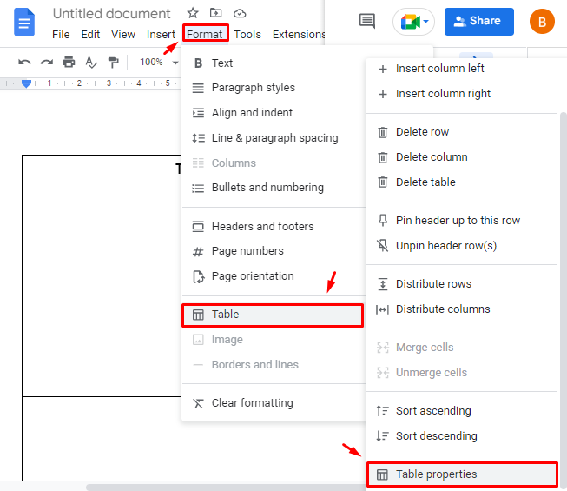Viewport: 567px width, 491px height.
Task: Open the orange B account avatar
Action: tap(542, 22)
